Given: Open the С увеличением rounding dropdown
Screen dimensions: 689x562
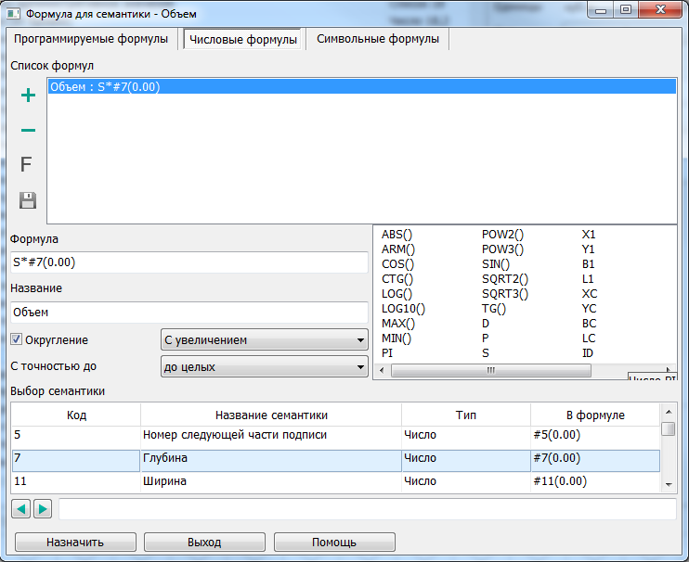Looking at the screenshot, I should pos(264,340).
